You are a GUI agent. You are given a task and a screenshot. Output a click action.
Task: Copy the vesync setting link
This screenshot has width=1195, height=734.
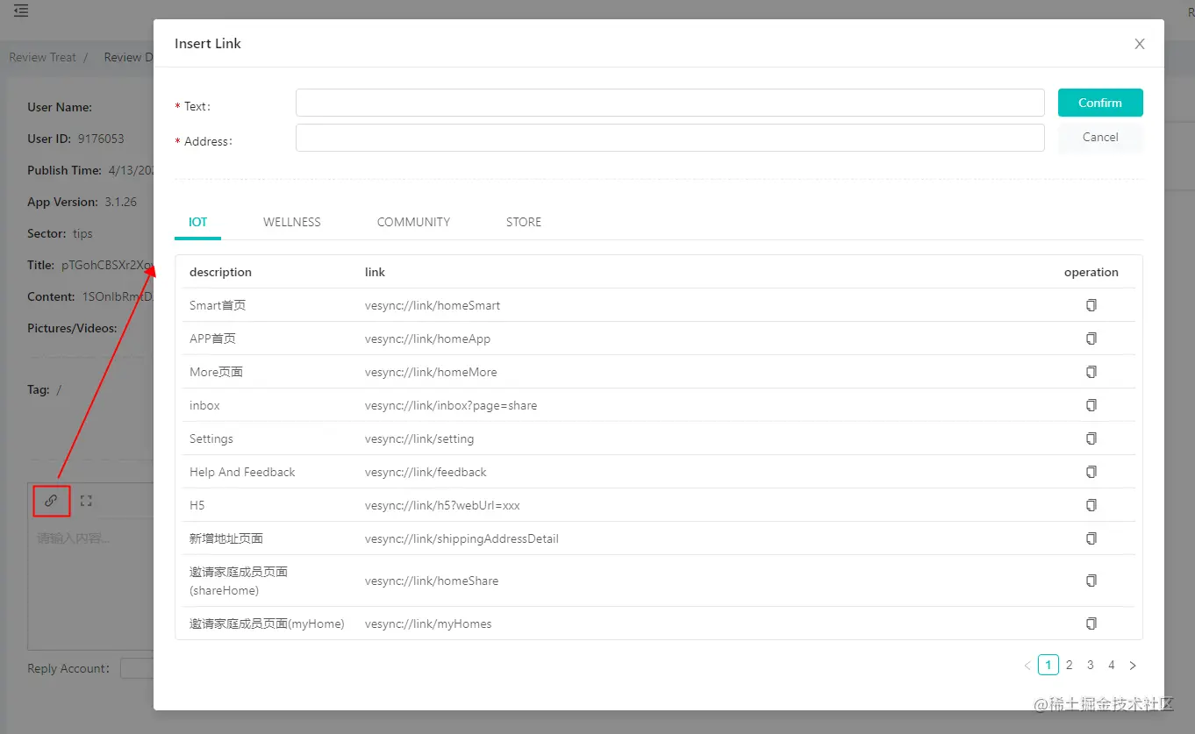1091,438
